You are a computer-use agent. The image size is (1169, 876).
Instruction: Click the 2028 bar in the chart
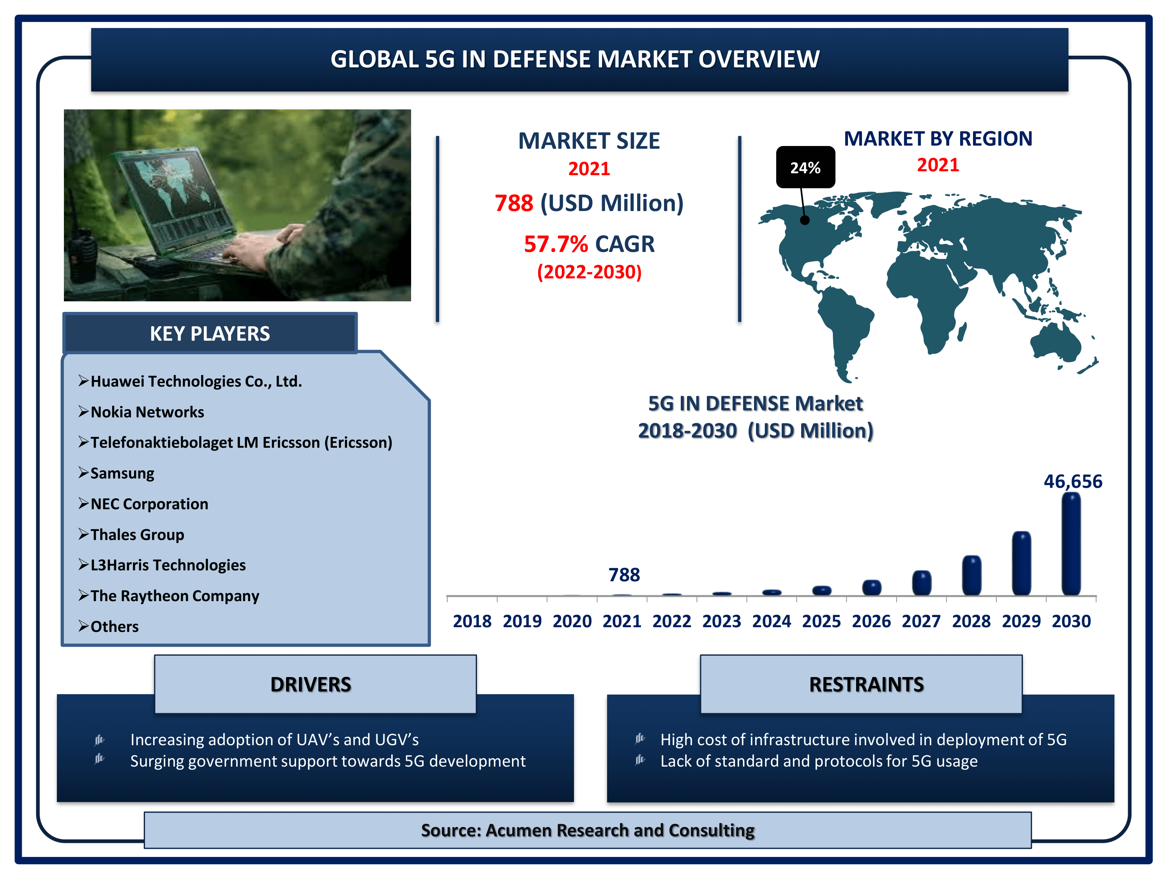(x=971, y=575)
